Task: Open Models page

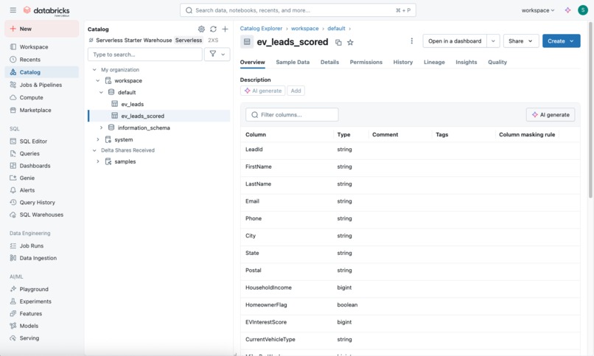Action: pyautogui.click(x=42, y=326)
